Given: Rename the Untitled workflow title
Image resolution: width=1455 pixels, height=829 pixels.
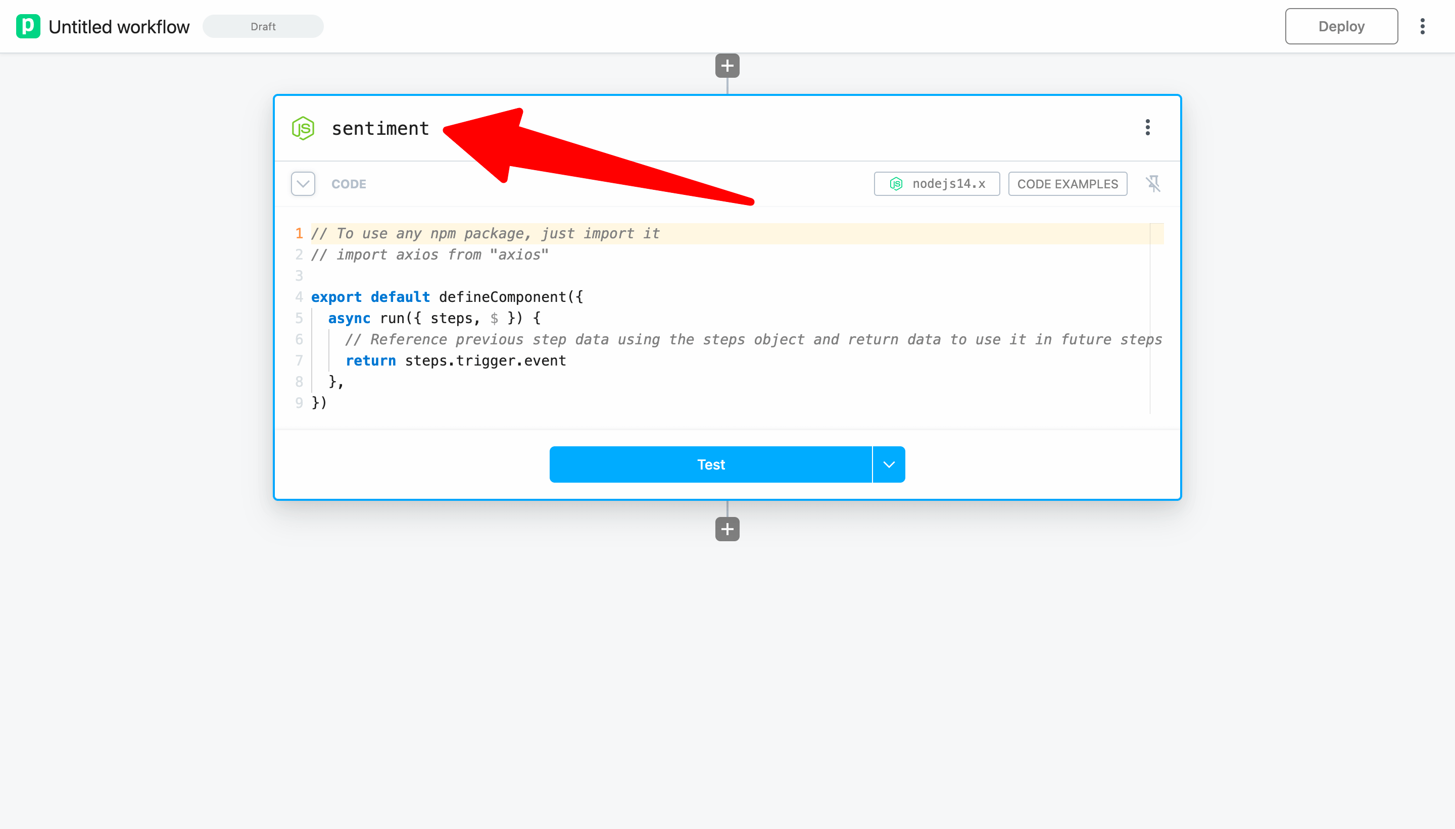Looking at the screenshot, I should 119,27.
